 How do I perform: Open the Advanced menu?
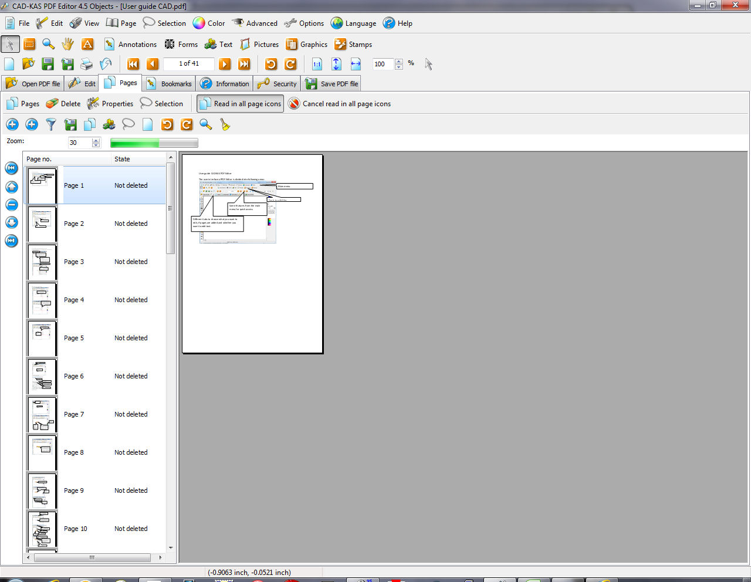(255, 23)
